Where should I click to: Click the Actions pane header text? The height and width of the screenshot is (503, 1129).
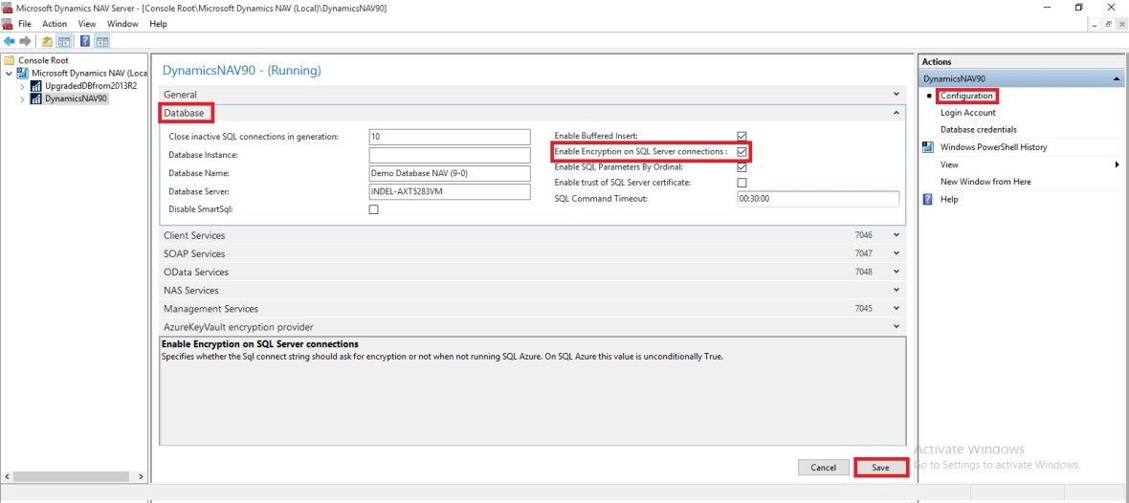[x=937, y=62]
